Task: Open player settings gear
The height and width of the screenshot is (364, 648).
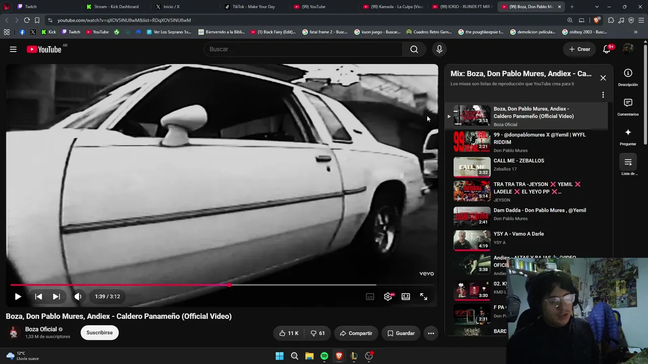Action: pos(388,297)
